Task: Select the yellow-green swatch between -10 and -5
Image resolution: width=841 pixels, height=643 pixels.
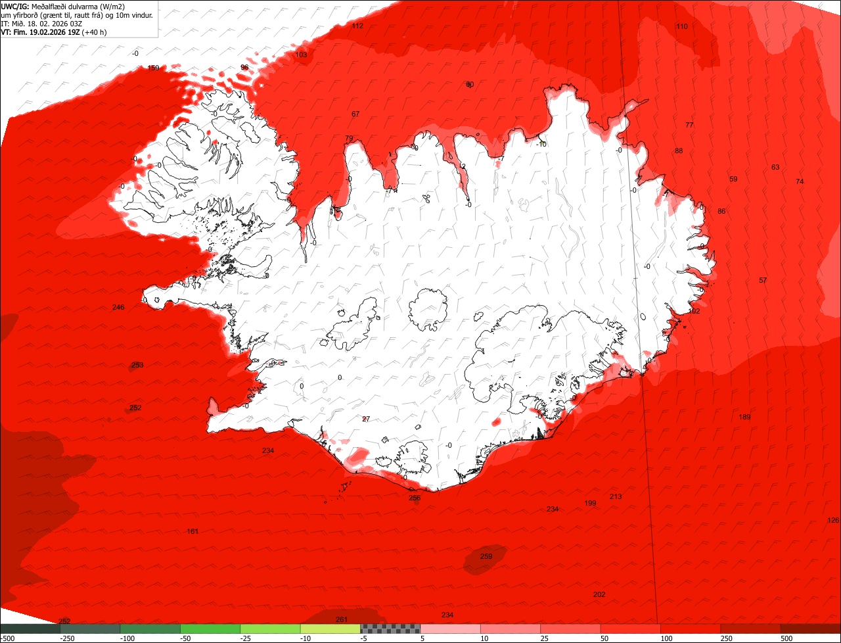Action: (x=330, y=629)
